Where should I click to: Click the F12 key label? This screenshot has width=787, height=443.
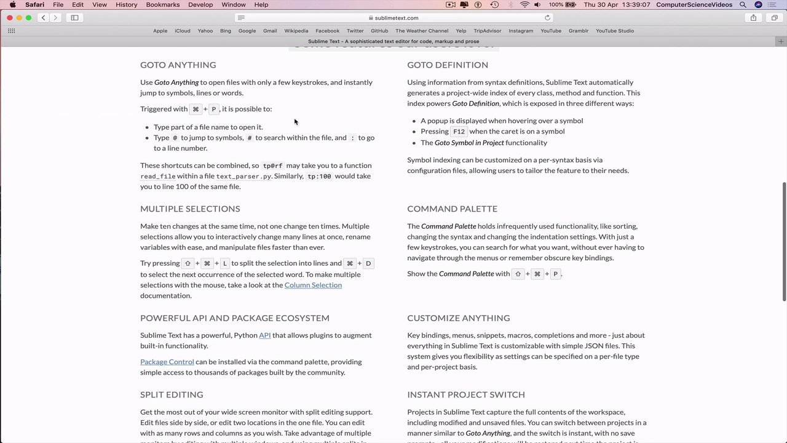point(459,132)
